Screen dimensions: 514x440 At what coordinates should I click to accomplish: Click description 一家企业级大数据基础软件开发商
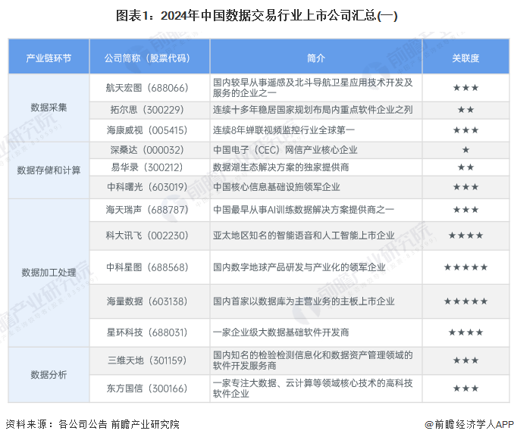(281, 332)
